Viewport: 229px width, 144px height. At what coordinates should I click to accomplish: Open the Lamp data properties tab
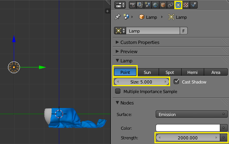[x=178, y=5]
